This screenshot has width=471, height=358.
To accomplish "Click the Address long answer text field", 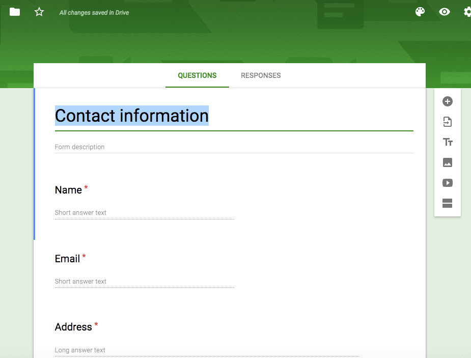I will pos(207,350).
